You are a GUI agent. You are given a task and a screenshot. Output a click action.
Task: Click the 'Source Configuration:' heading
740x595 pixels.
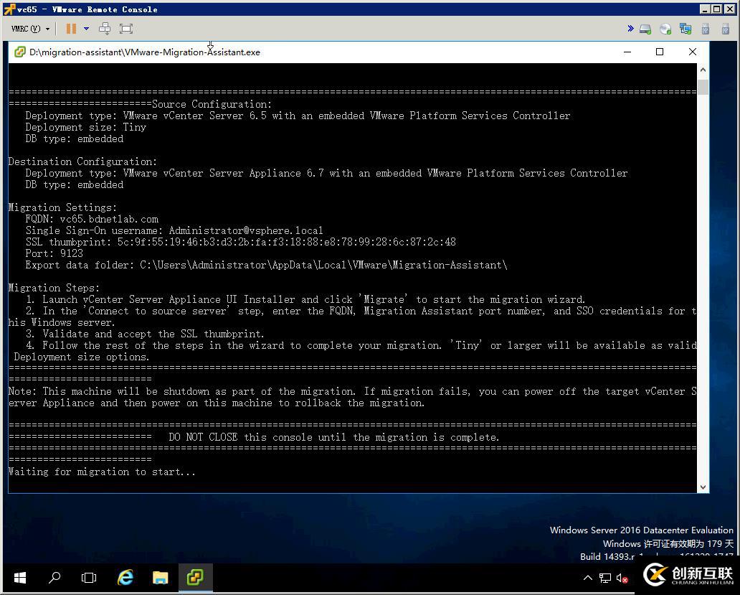pyautogui.click(x=212, y=104)
